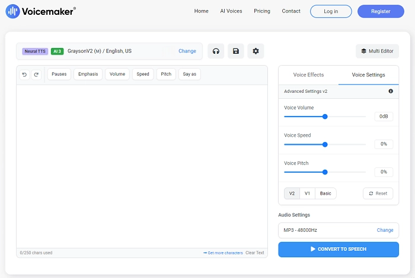Click the Voice Pitch slider handle

click(325, 172)
